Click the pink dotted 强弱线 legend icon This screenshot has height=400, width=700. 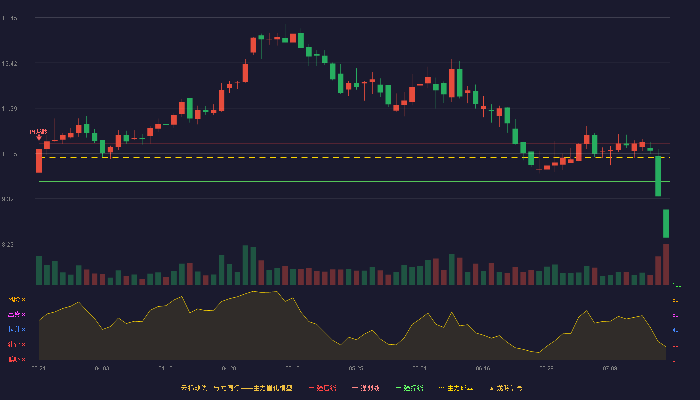[x=355, y=388]
